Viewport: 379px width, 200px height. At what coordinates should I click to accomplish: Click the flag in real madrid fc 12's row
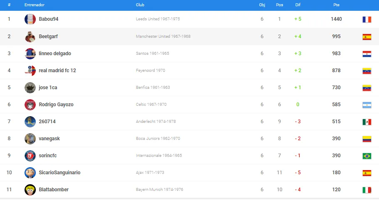click(x=367, y=71)
